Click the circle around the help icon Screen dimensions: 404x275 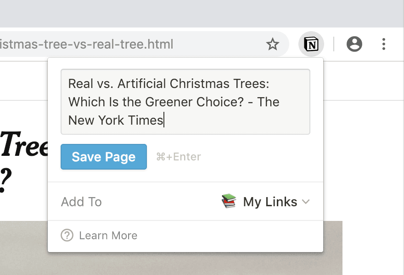point(67,235)
